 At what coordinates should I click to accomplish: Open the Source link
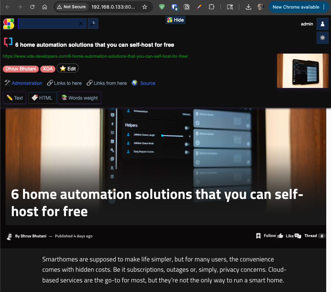click(x=144, y=83)
